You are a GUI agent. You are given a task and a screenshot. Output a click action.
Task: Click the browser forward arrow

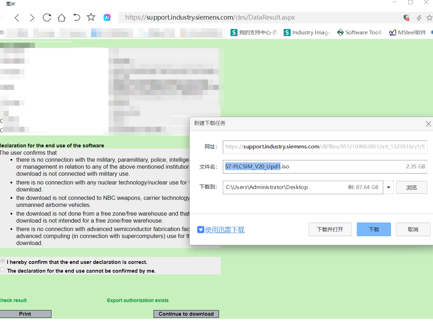(32, 17)
